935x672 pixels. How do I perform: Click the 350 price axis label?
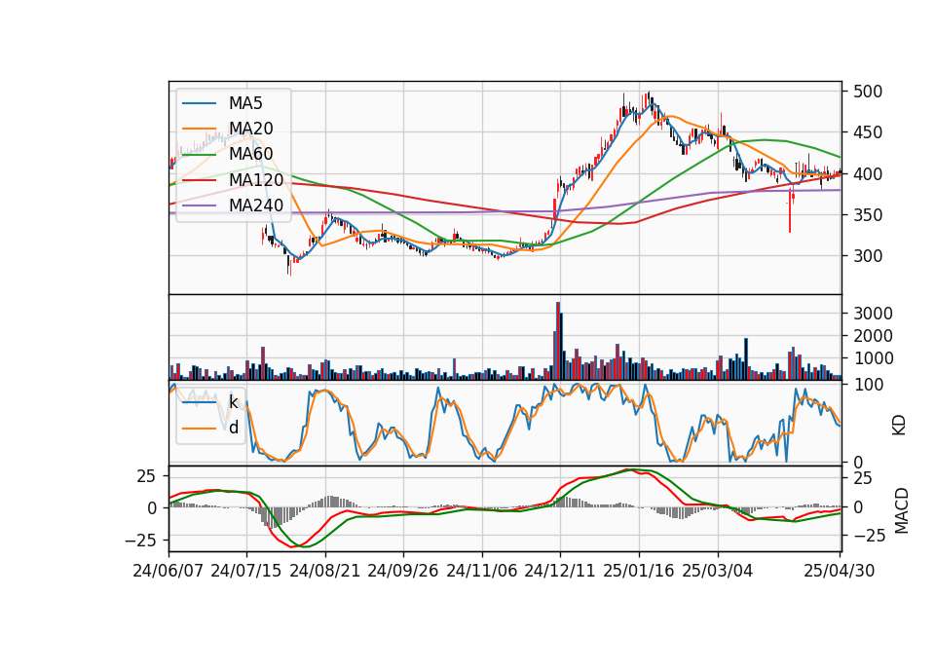pyautogui.click(x=868, y=214)
